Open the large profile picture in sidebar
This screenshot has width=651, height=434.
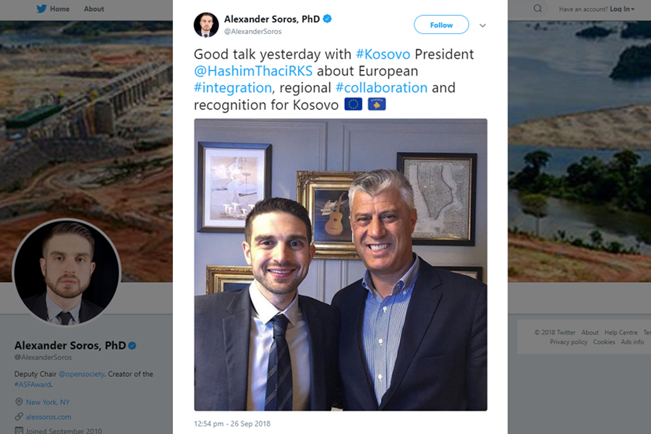[x=67, y=273]
